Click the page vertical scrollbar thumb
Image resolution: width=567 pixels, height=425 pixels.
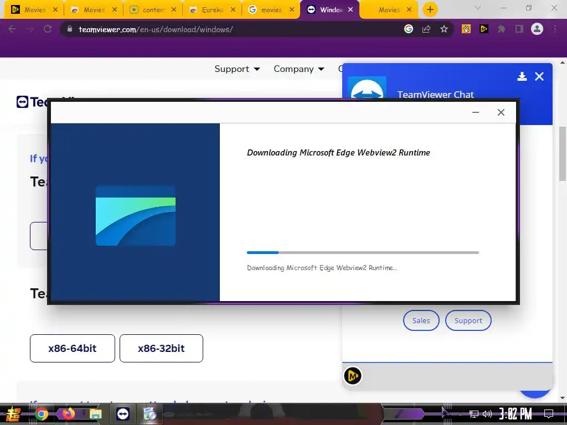click(x=563, y=154)
